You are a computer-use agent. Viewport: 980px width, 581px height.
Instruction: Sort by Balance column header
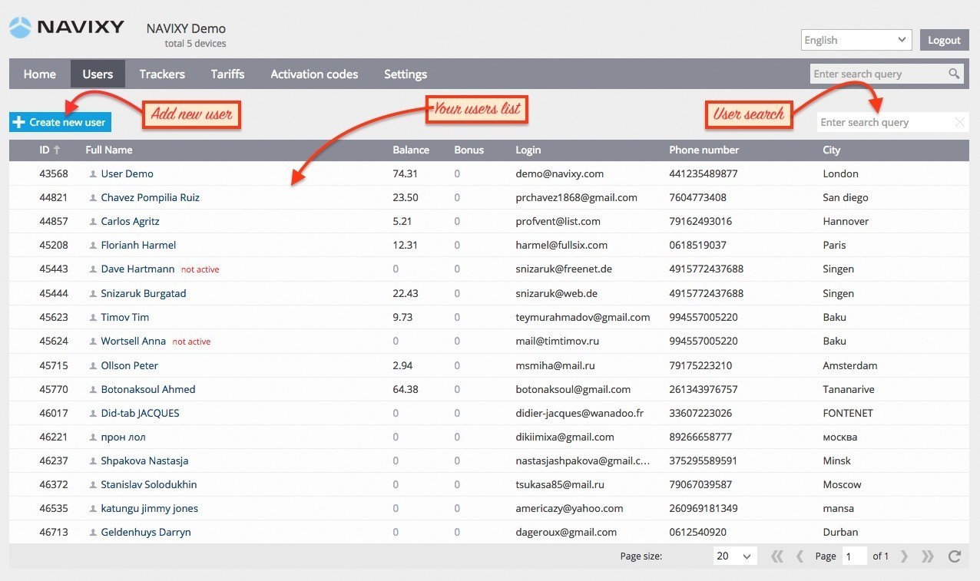coord(411,150)
